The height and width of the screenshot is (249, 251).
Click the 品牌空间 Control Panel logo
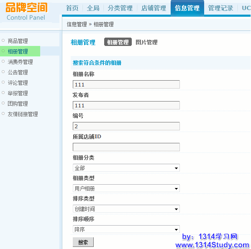point(26,12)
